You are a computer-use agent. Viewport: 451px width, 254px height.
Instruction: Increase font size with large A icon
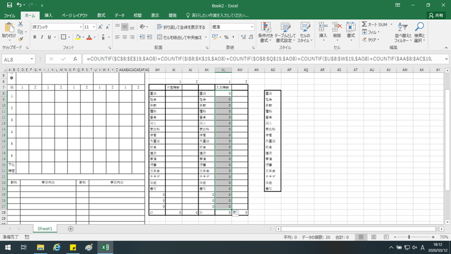[x=100, y=27]
